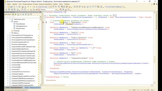Click the red procedure icon beside Печать combo
Image resolution: width=162 pixels, height=91 pixels.
[x=39, y=10]
